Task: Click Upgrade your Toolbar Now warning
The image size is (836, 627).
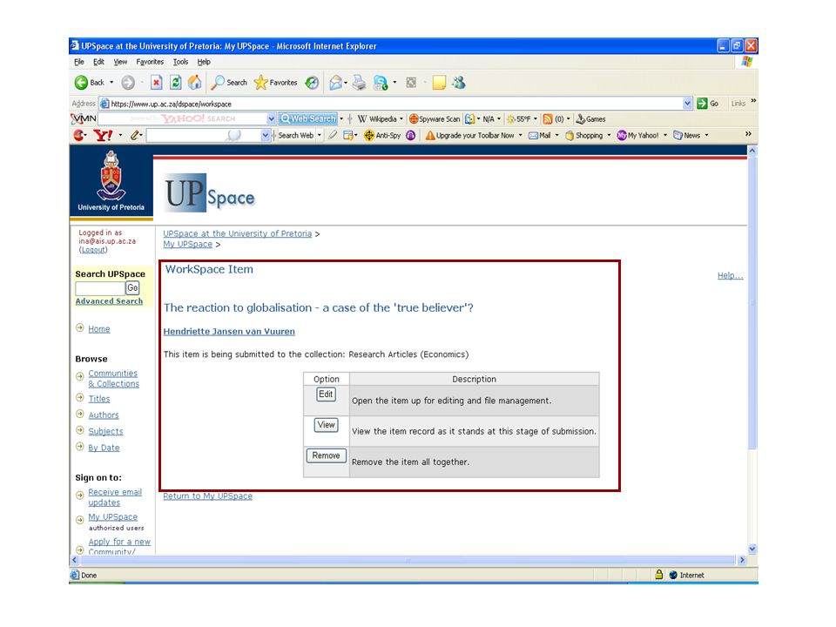Action: (x=469, y=136)
